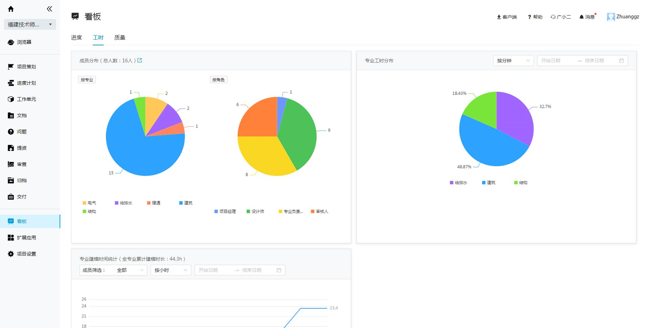
Task: Switch to the 质量 tab
Action: (120, 37)
